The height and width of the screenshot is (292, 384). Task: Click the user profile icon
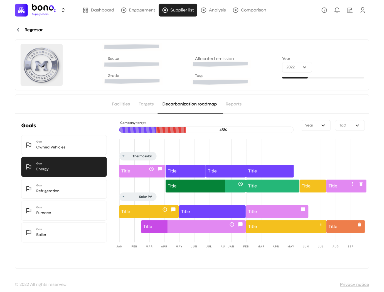coord(363,10)
